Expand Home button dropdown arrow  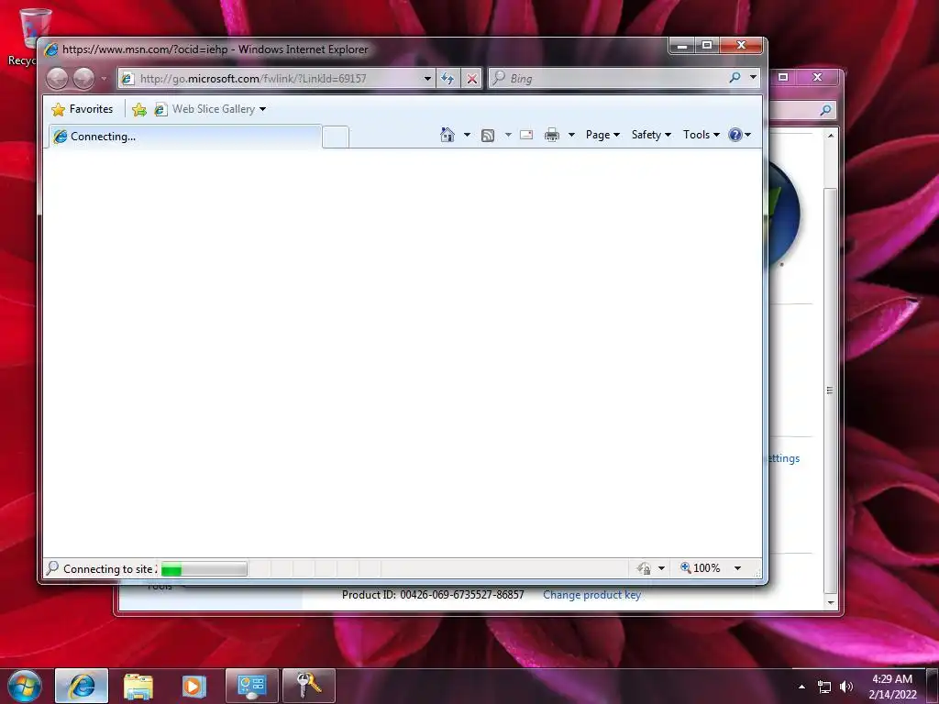pos(467,135)
